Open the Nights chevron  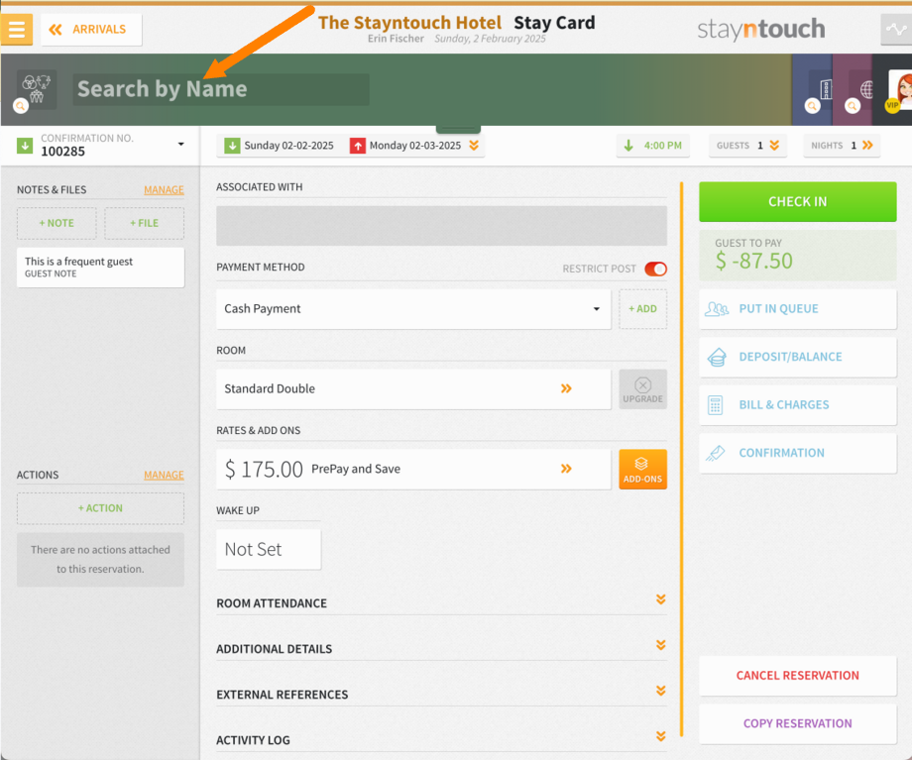click(867, 146)
